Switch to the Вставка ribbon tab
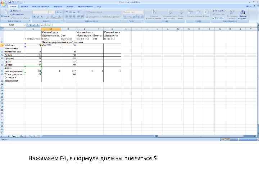259x194 pixels. tap(24, 6)
